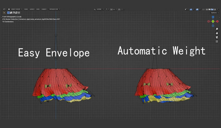Click the left bow on the left skirt

[48, 86]
